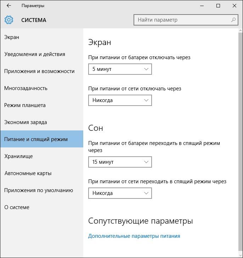Open the "Хранилище" section
The height and width of the screenshot is (258, 243).
tap(18, 156)
